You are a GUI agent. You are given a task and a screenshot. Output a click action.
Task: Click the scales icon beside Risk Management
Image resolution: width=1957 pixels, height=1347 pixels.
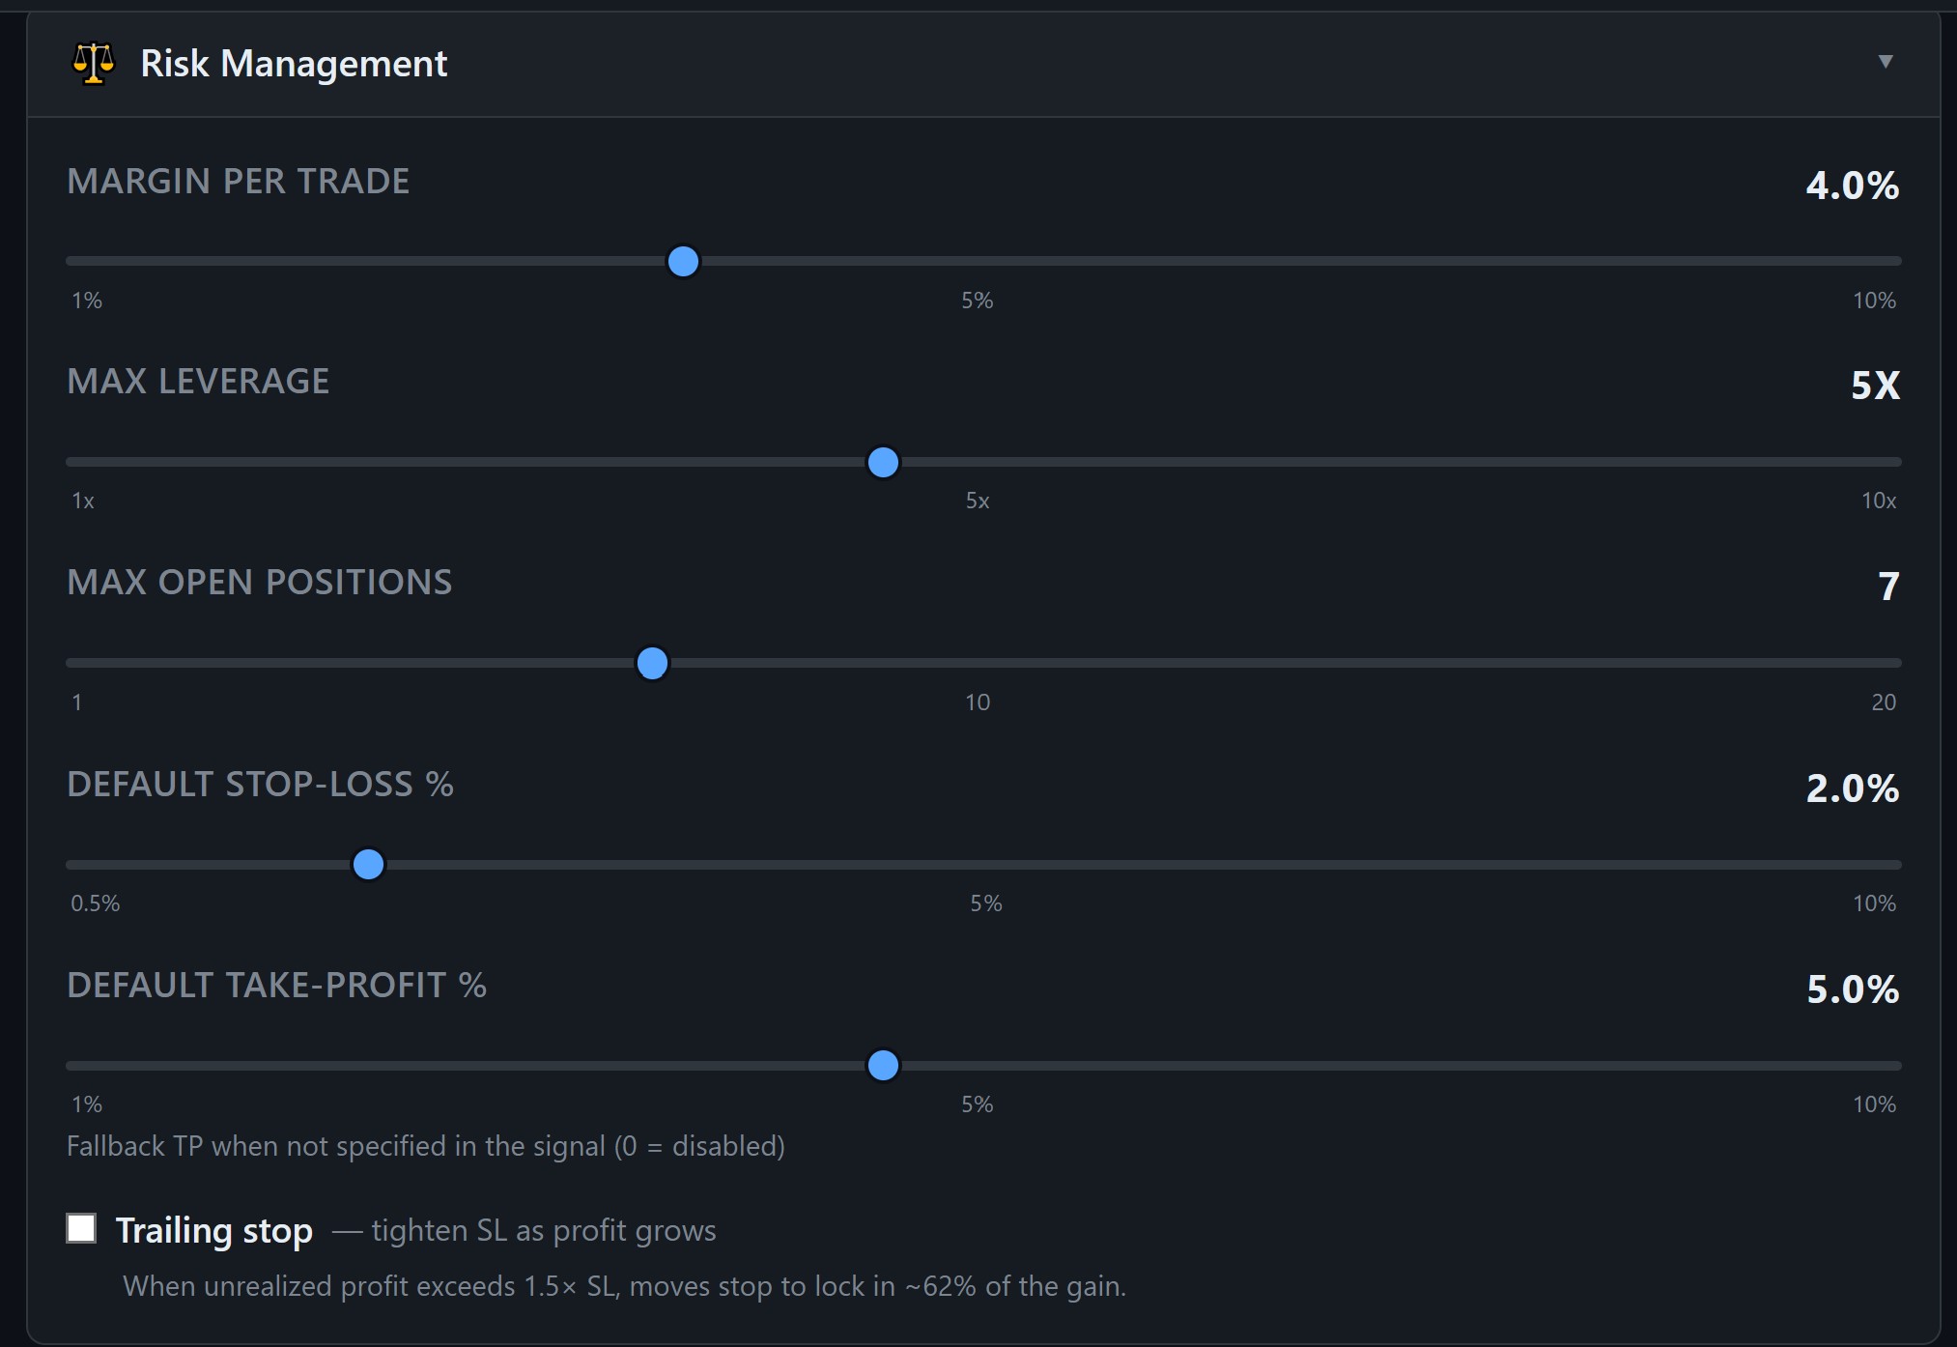tap(93, 64)
